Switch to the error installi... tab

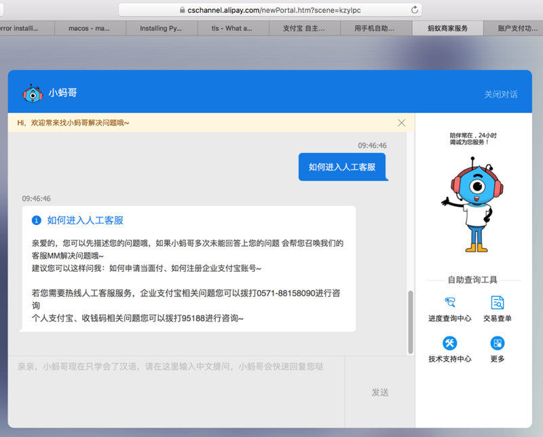[x=27, y=28]
